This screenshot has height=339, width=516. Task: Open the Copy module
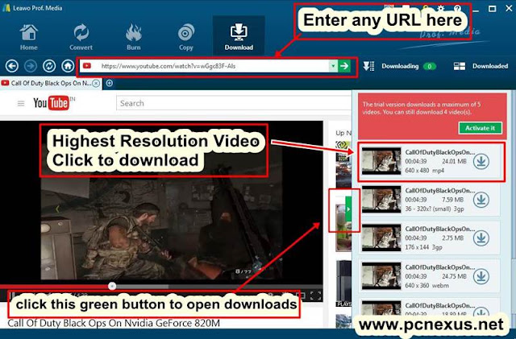coord(186,37)
